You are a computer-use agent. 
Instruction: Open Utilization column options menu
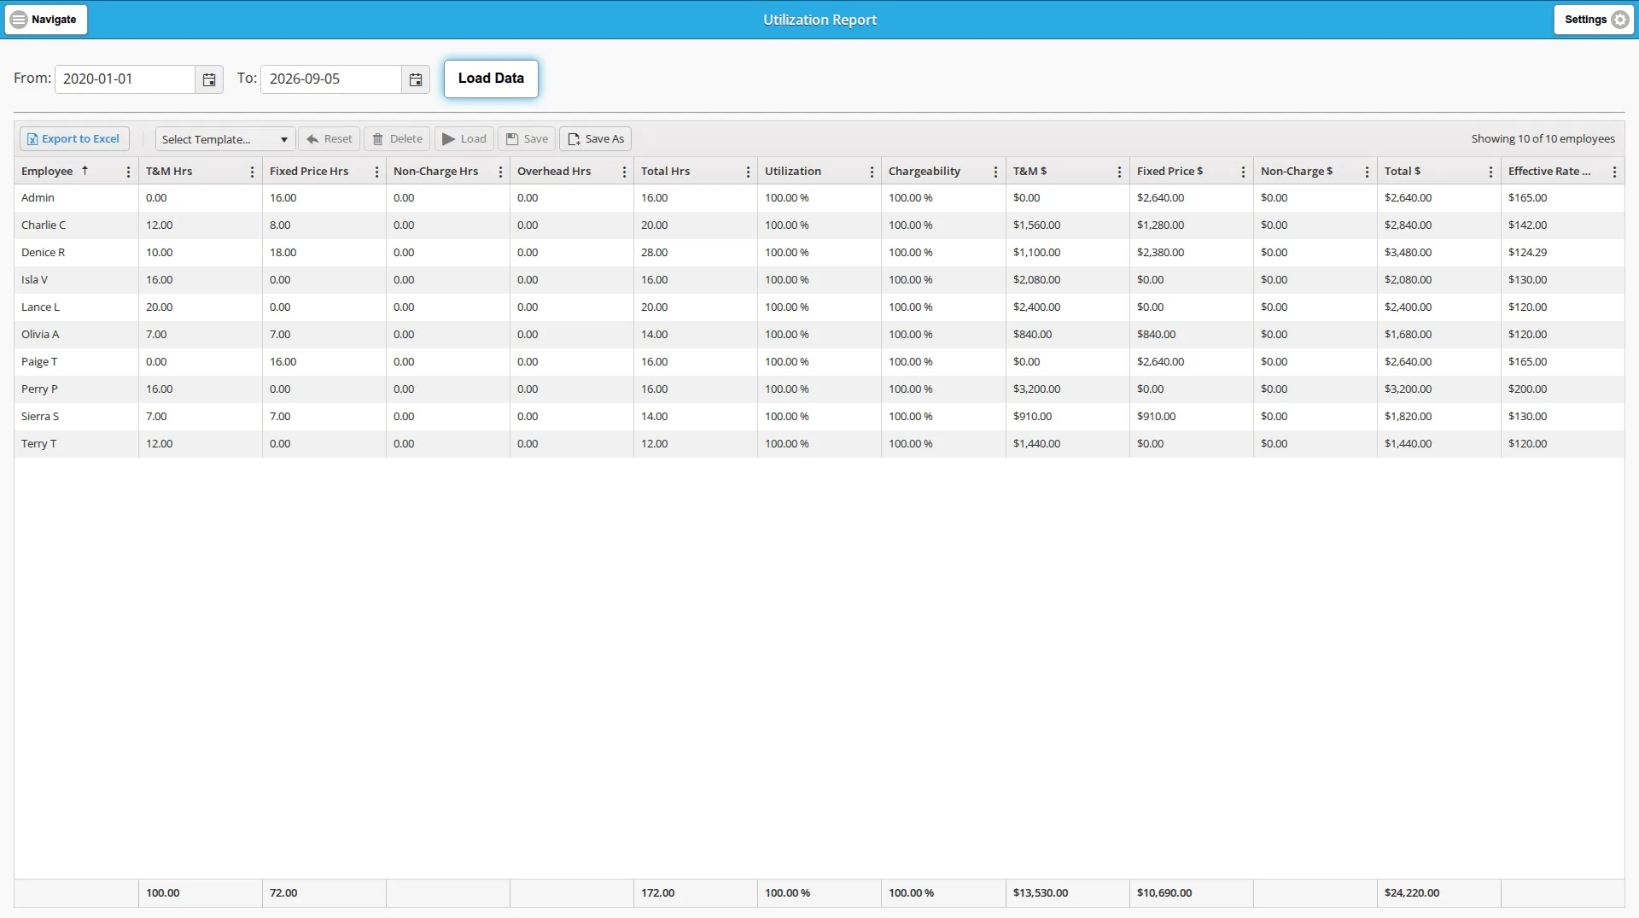coord(872,172)
